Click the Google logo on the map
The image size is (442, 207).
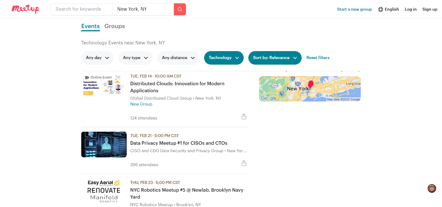coord(269,98)
